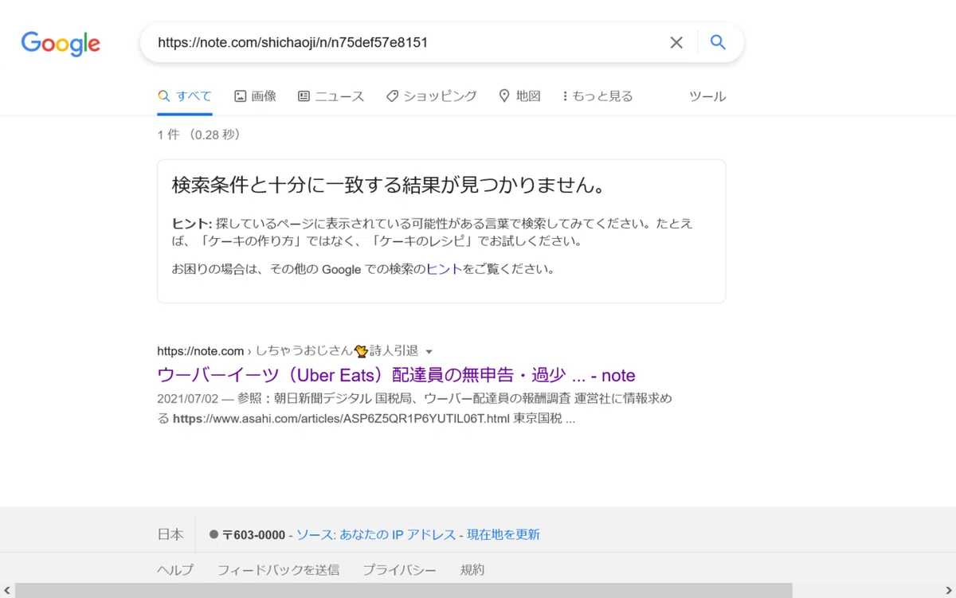The height and width of the screenshot is (598, 956).
Task: Click the scrollbar left arrow
Action: click(6, 591)
